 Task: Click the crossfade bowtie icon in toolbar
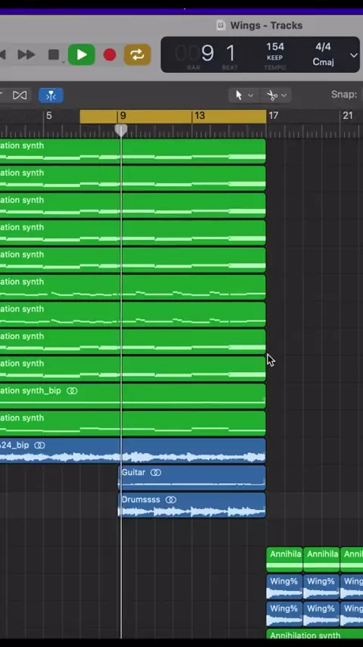click(x=20, y=95)
